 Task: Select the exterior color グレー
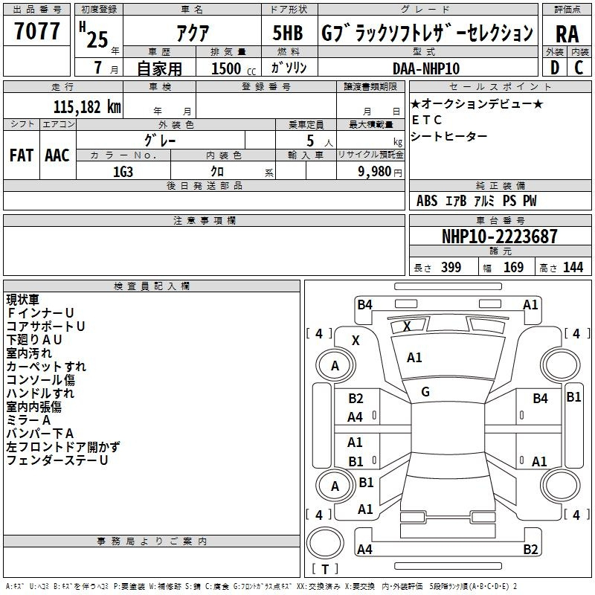pos(160,141)
